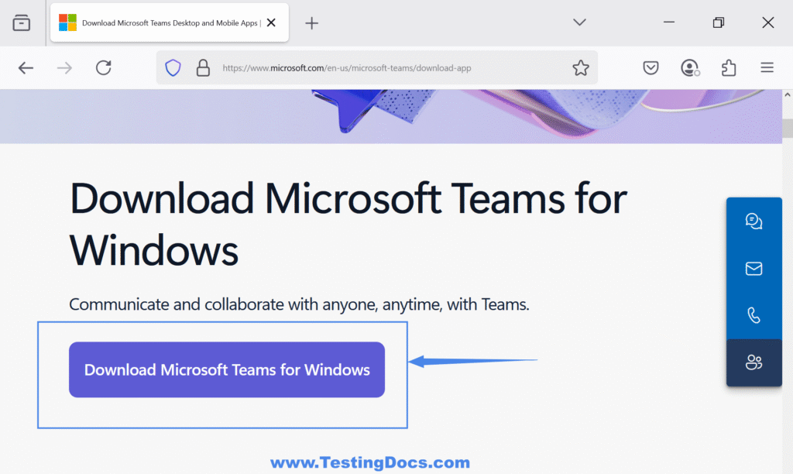Toggle the browser sidebar panel icon
Viewport: 793px width, 474px height.
pyautogui.click(x=22, y=22)
